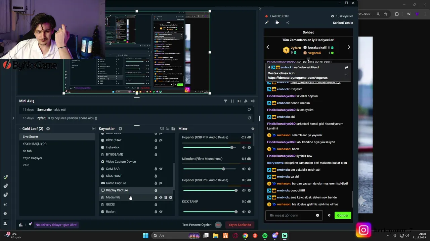Viewport: 430px width, 241px height.
Task: Select the Live Scene entry
Action: click(57, 137)
